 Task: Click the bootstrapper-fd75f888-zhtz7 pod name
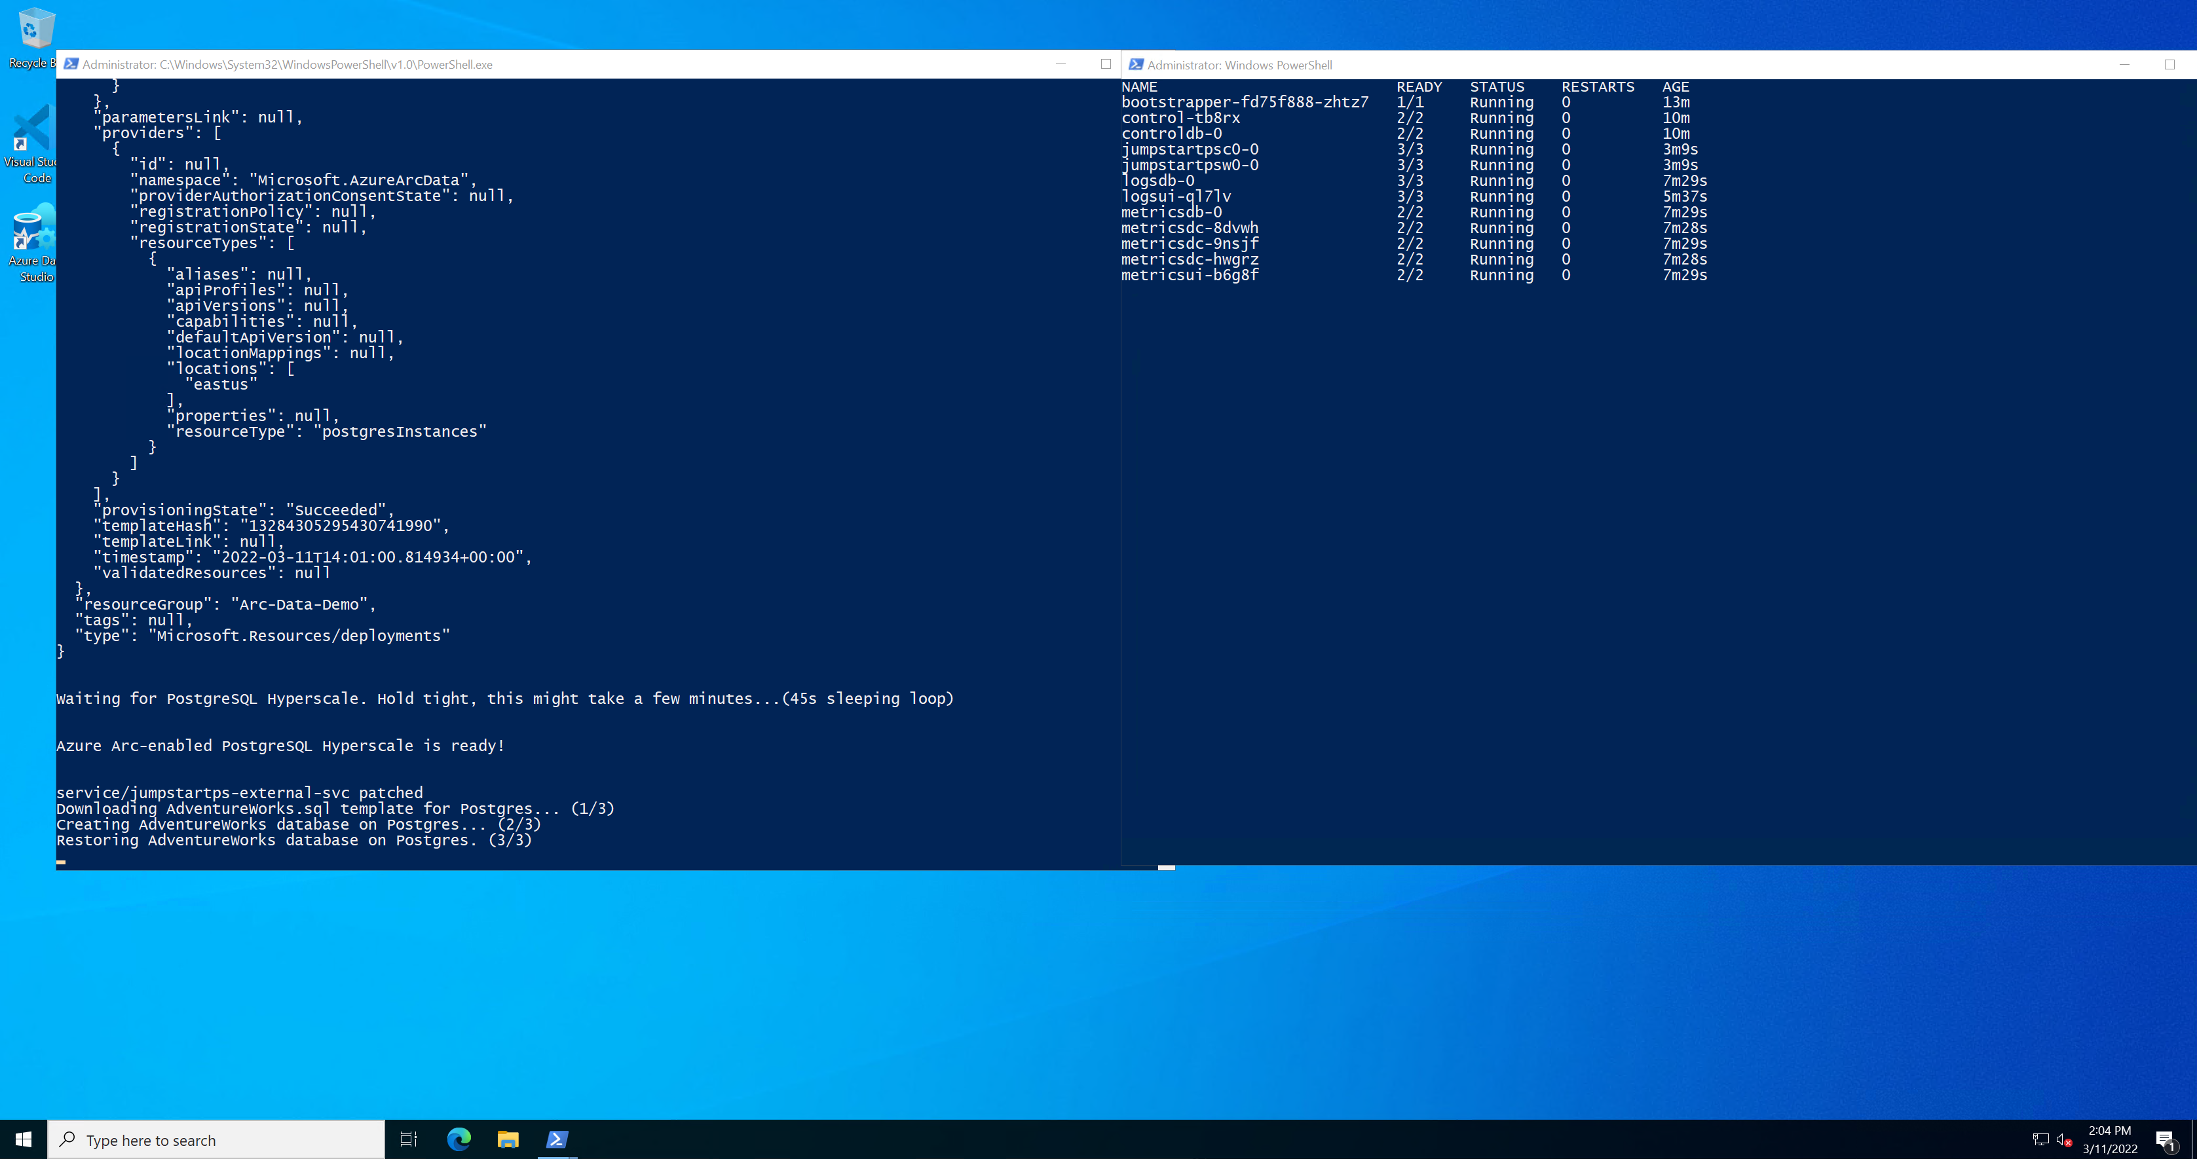[1245, 102]
